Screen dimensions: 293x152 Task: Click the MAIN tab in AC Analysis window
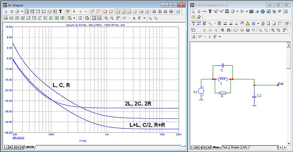click(30, 148)
